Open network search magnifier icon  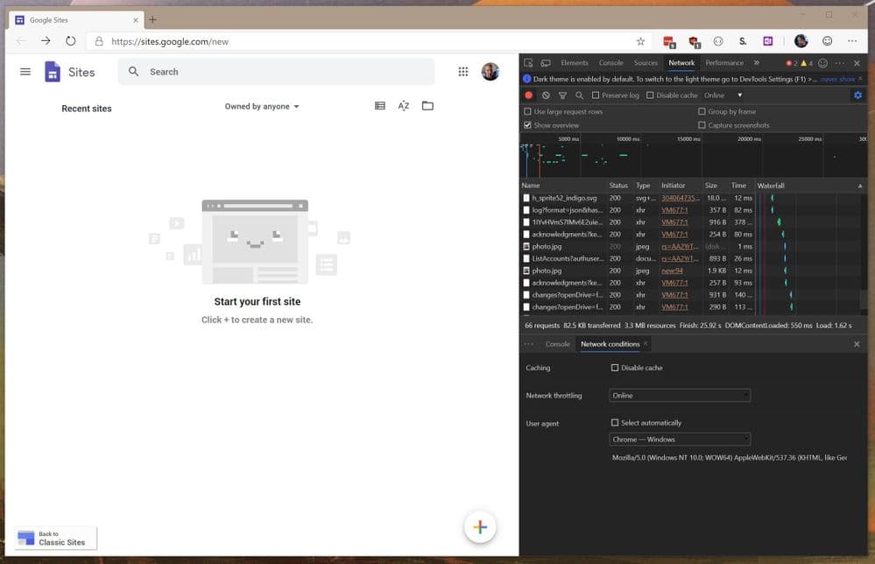point(579,95)
